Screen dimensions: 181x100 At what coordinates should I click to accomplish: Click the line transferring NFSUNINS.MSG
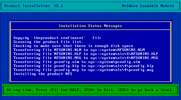click(86, 58)
